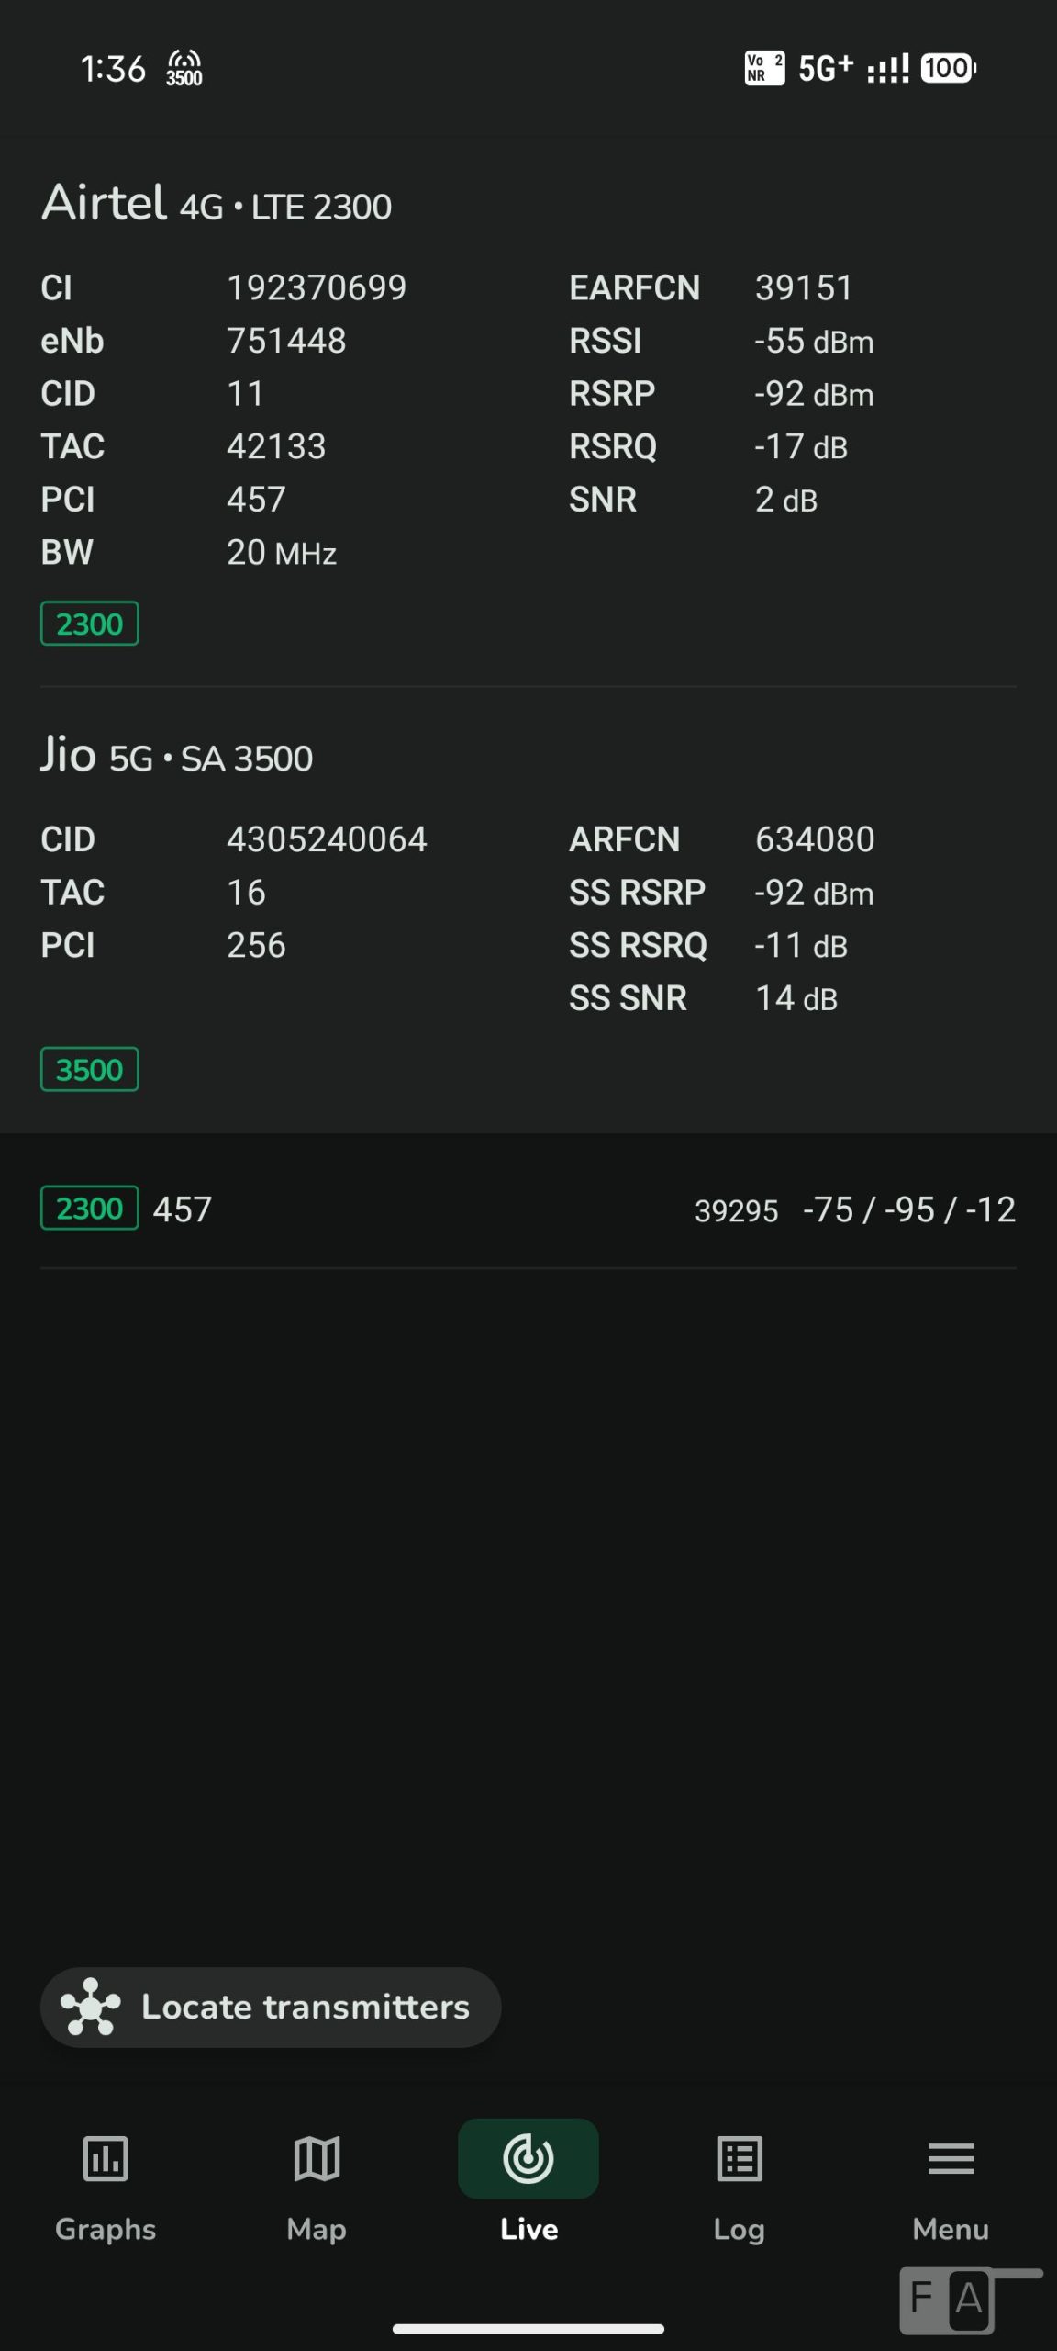Tap the green 2300 badge under Airtel
This screenshot has height=2351, width=1057.
[x=90, y=624]
